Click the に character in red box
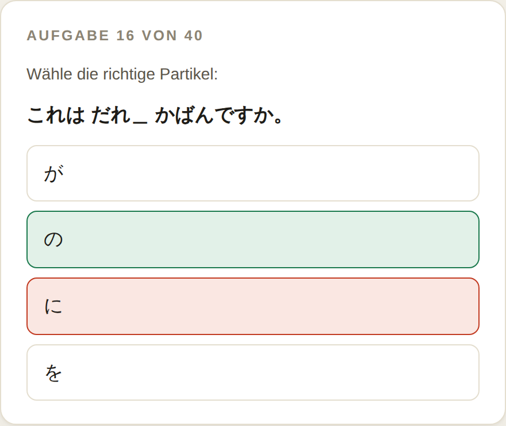 pyautogui.click(x=53, y=306)
